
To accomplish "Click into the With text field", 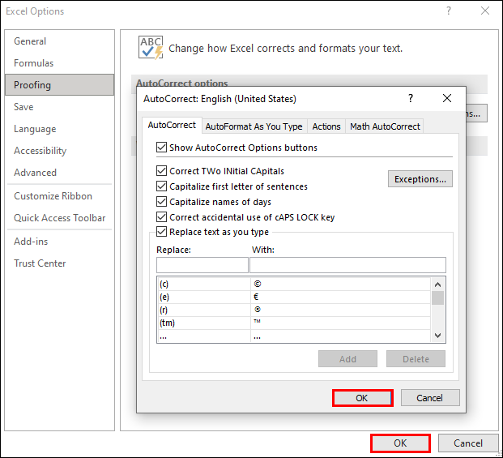I will tap(347, 265).
